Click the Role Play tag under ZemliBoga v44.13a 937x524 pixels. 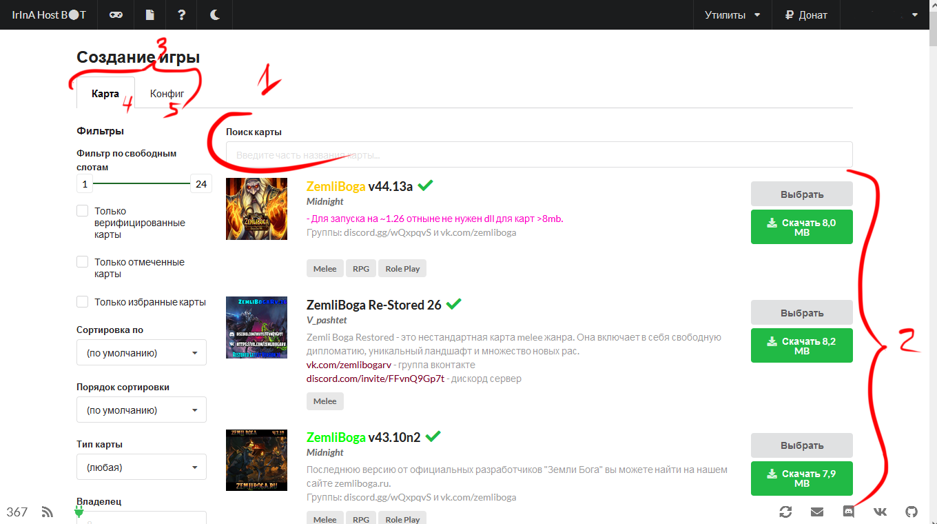(403, 268)
